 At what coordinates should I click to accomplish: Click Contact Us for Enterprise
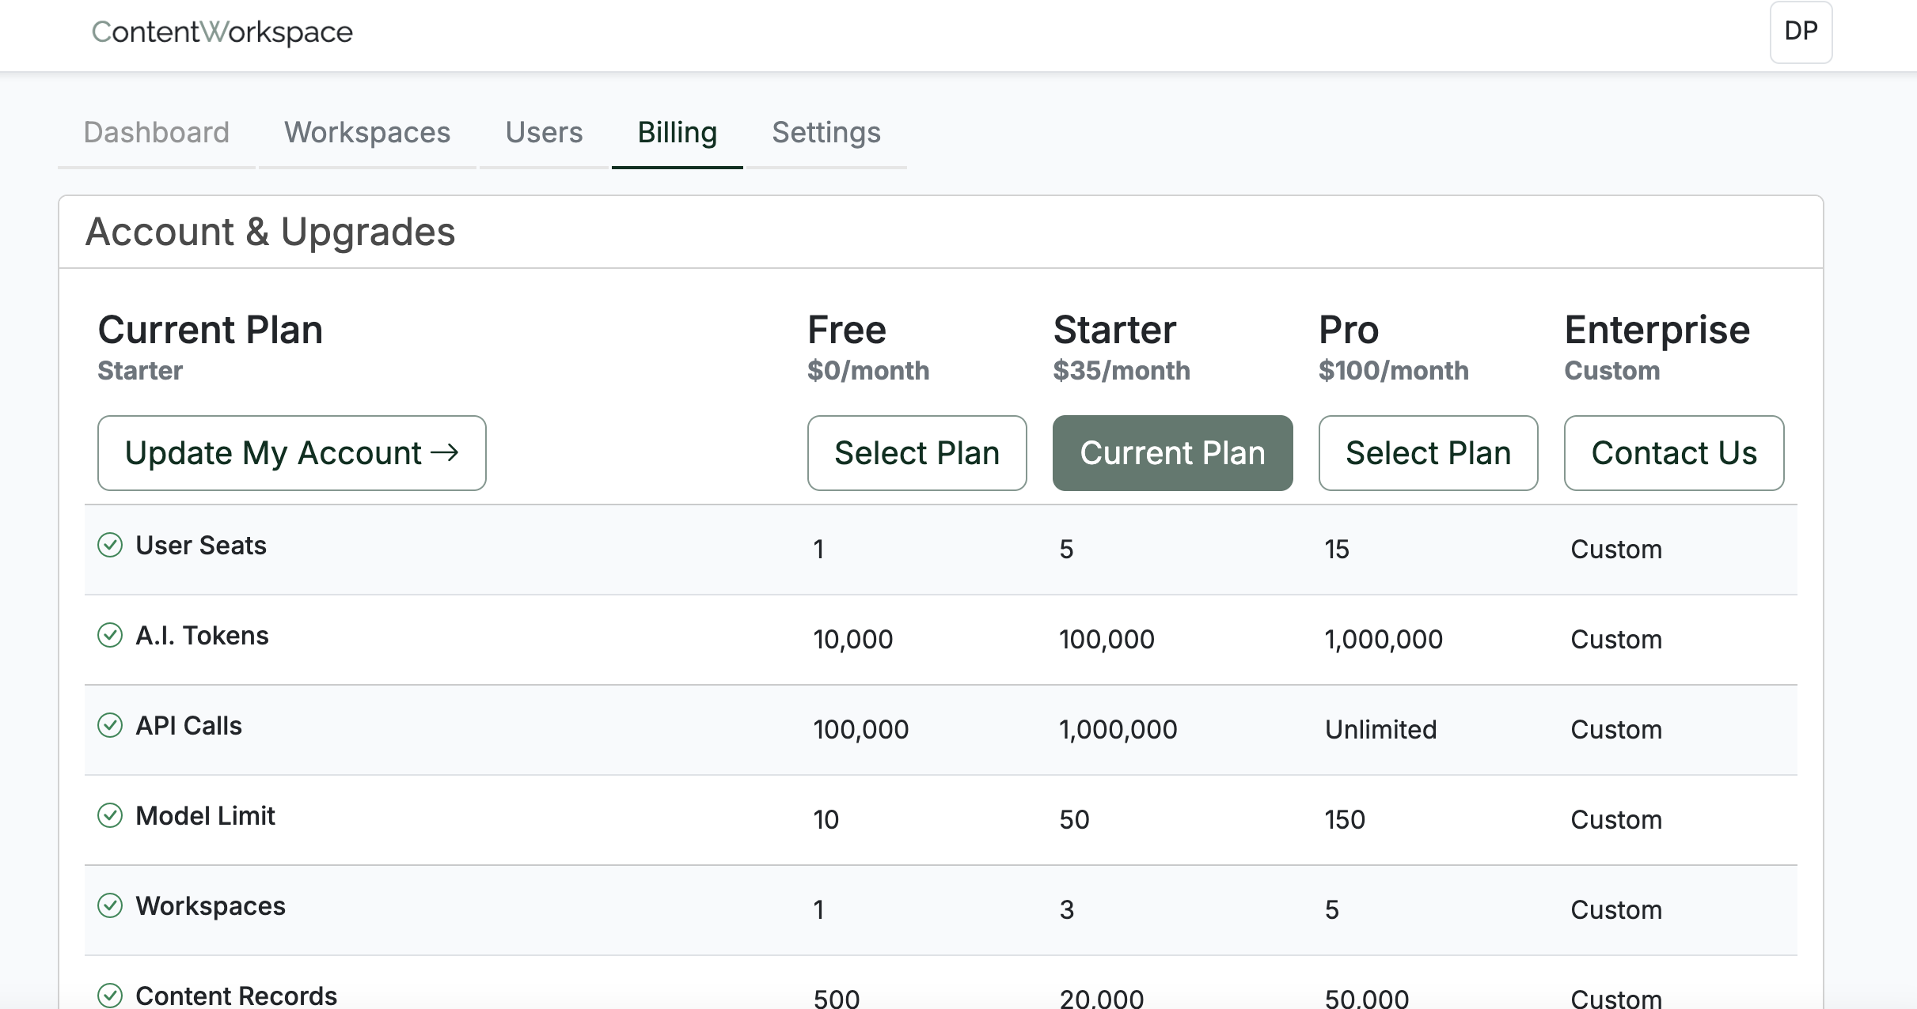(x=1674, y=453)
